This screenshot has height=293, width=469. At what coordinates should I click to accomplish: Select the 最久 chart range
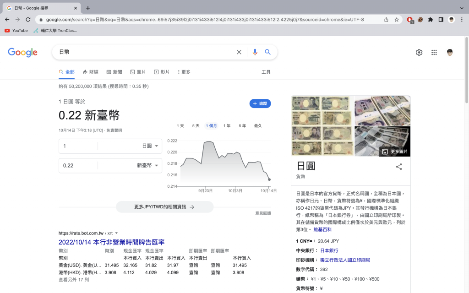pos(258,126)
